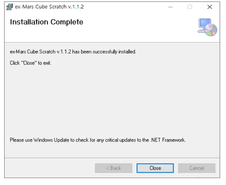Click the ex-Mars Cube Scratch title text
Image resolution: width=226 pixels, height=185 pixels.
pyautogui.click(x=49, y=7)
